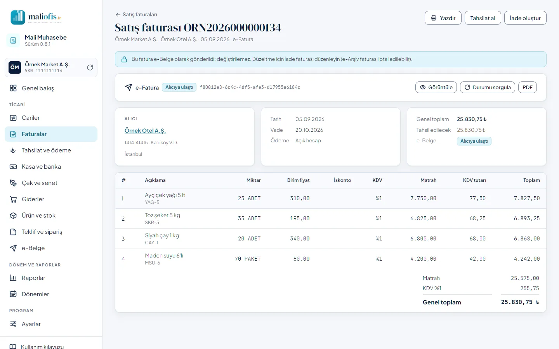Click the Maden suyu 6'lı line item
The height and width of the screenshot is (349, 559).
(164, 256)
